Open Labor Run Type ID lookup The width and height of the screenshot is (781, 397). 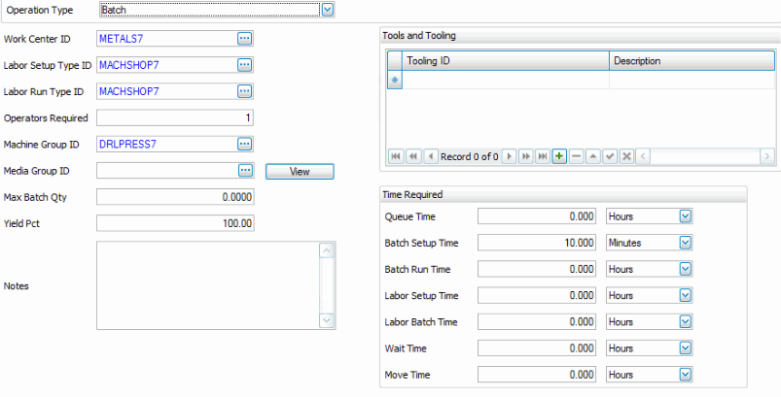click(x=245, y=91)
